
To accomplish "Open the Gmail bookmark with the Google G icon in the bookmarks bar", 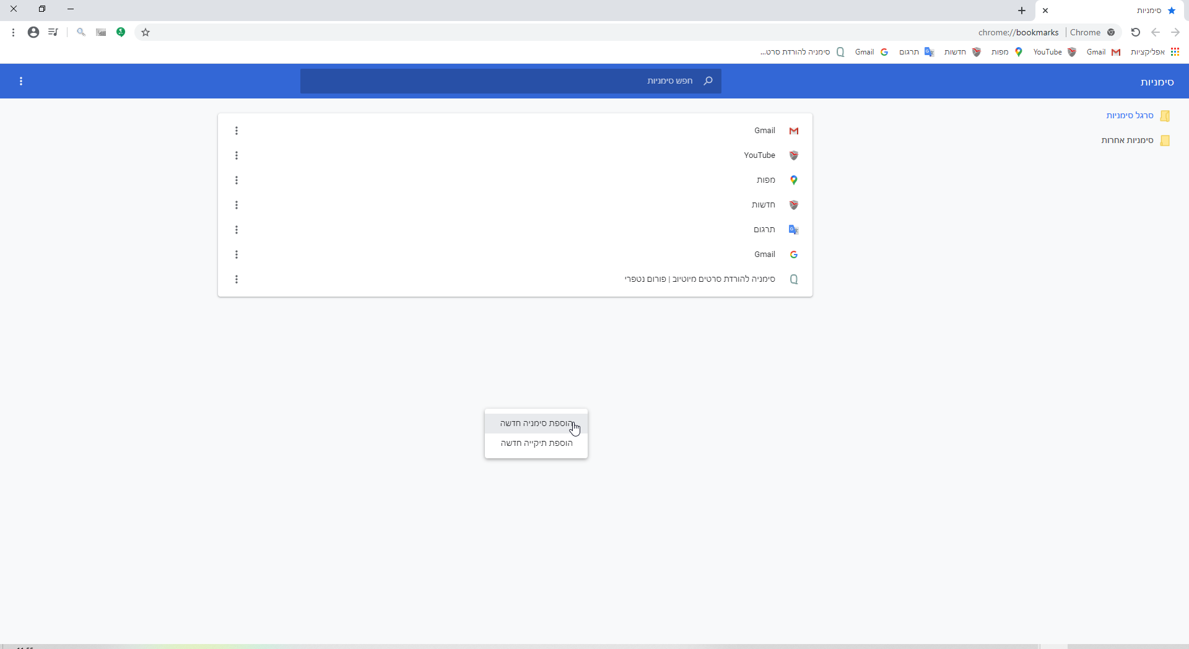I will click(872, 52).
